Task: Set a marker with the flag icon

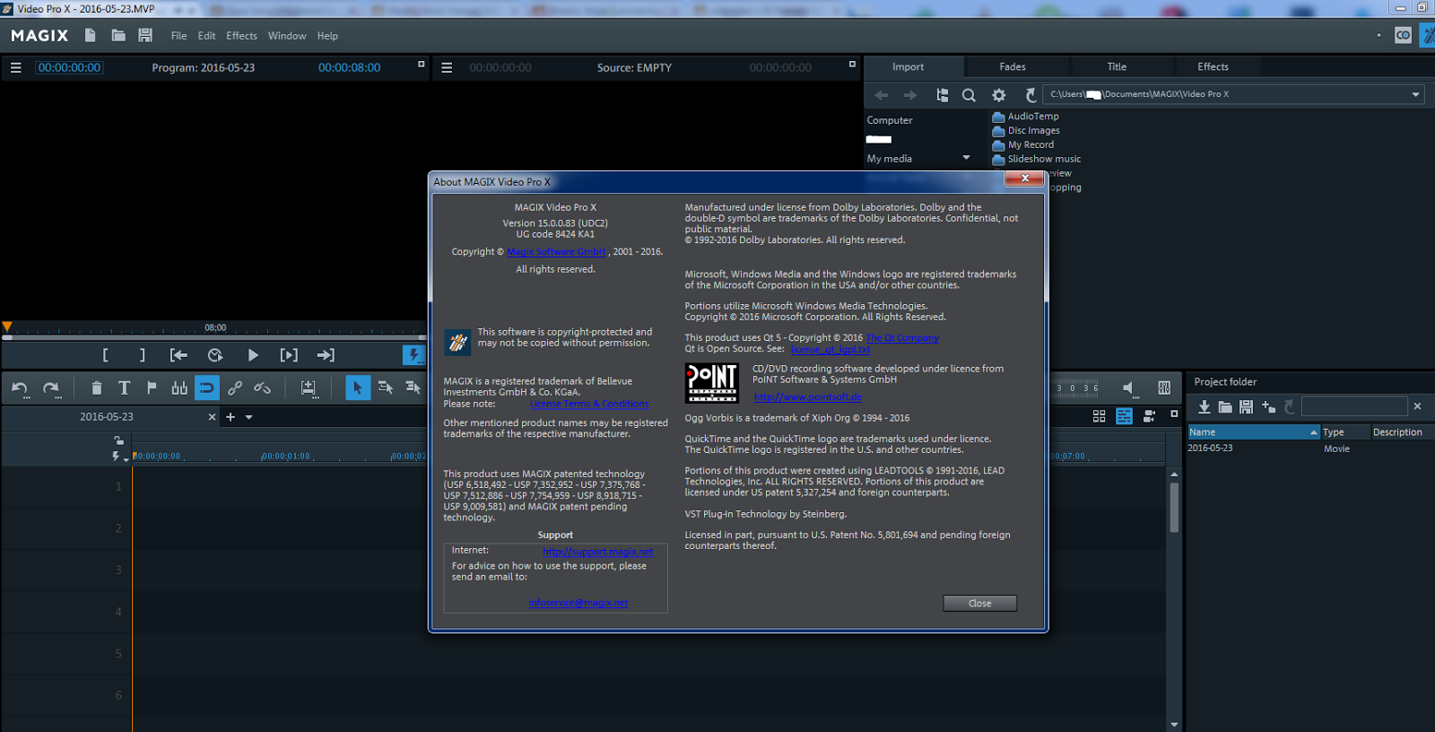Action: [x=152, y=388]
